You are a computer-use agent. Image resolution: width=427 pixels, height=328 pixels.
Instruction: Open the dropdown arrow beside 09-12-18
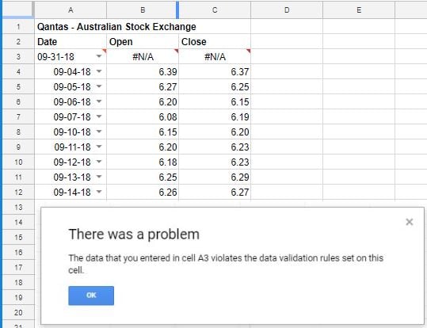[99, 162]
